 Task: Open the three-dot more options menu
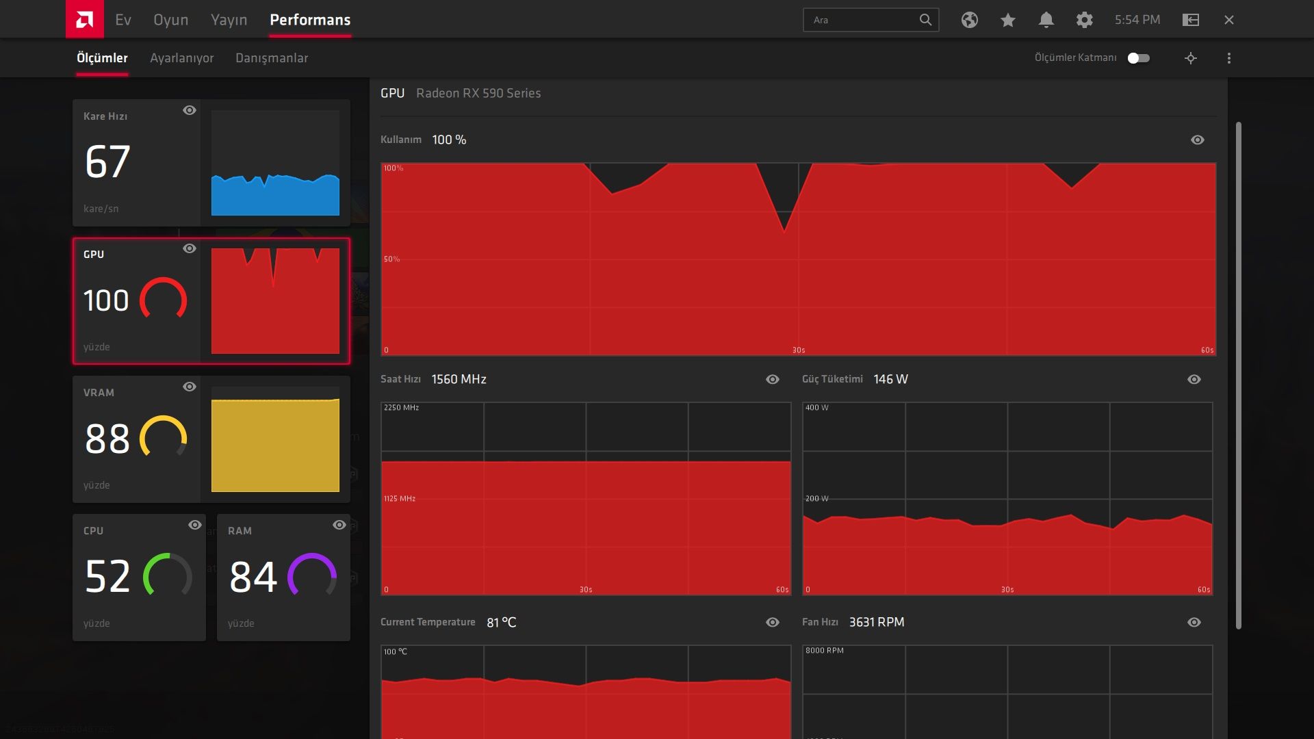click(1228, 58)
